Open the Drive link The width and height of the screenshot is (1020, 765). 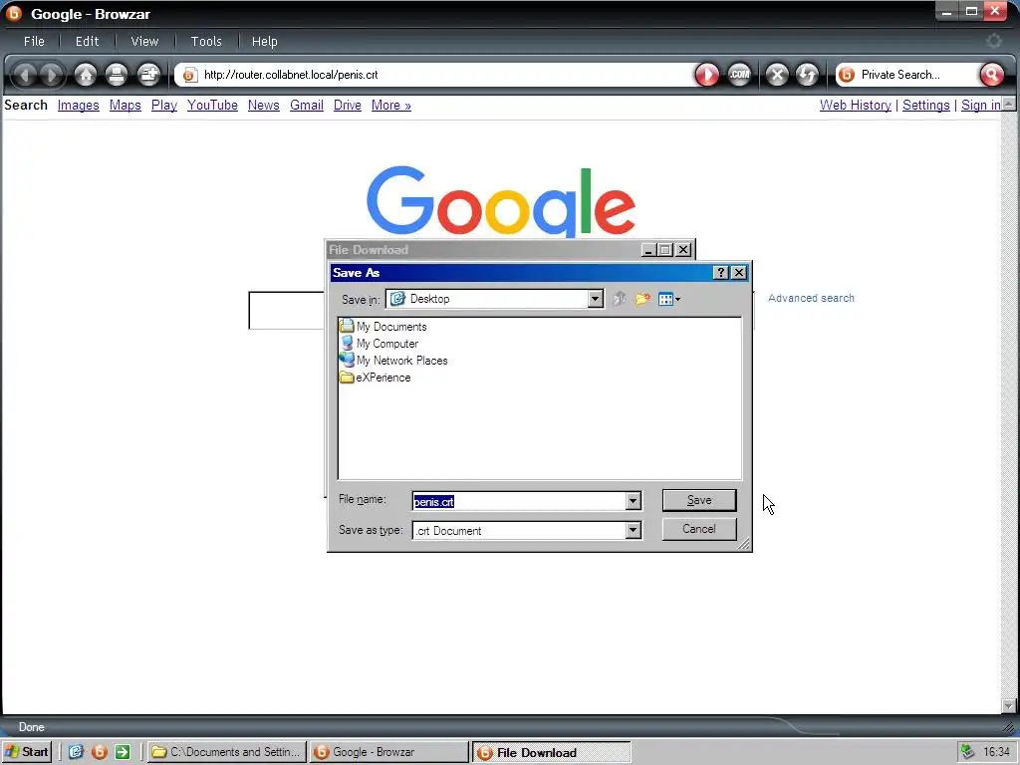(x=348, y=105)
